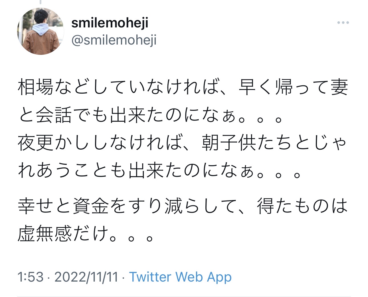Image resolution: width=368 pixels, height=297 pixels.
Task: Select the tweet line starting with 相場などして
Action: (x=183, y=87)
